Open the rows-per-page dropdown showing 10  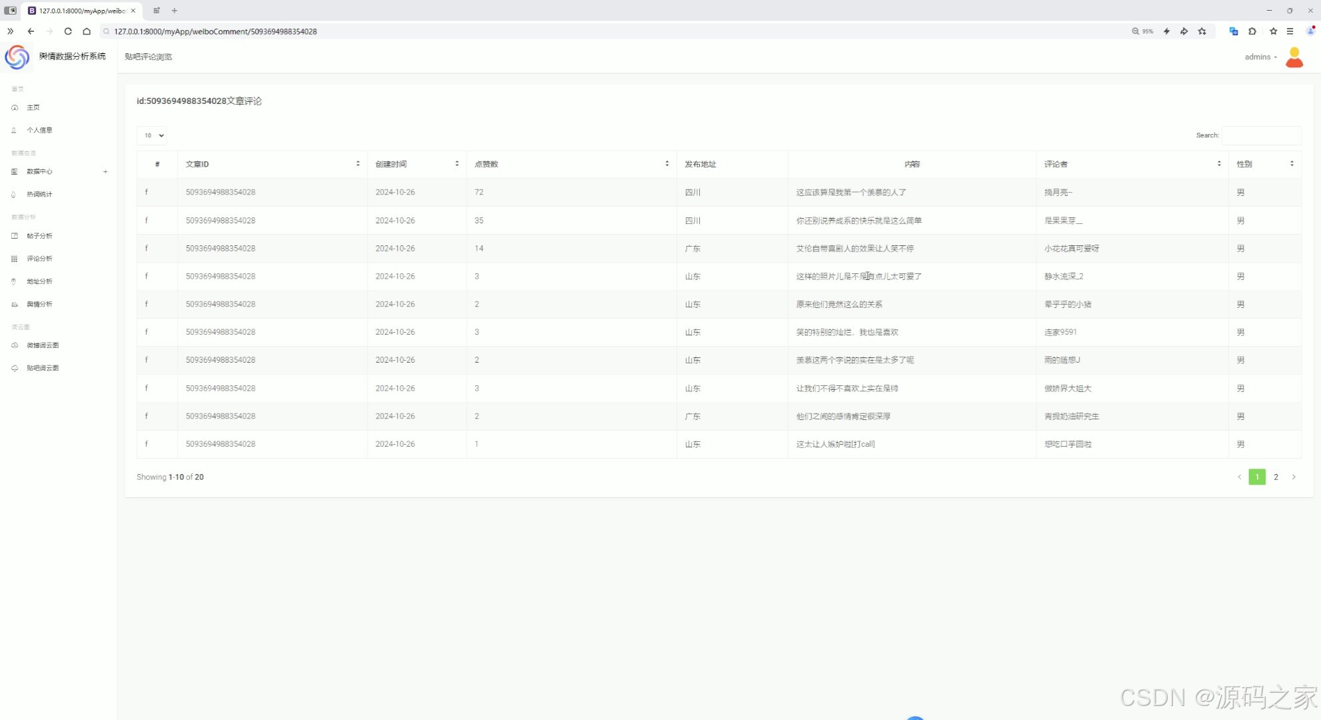coord(151,135)
